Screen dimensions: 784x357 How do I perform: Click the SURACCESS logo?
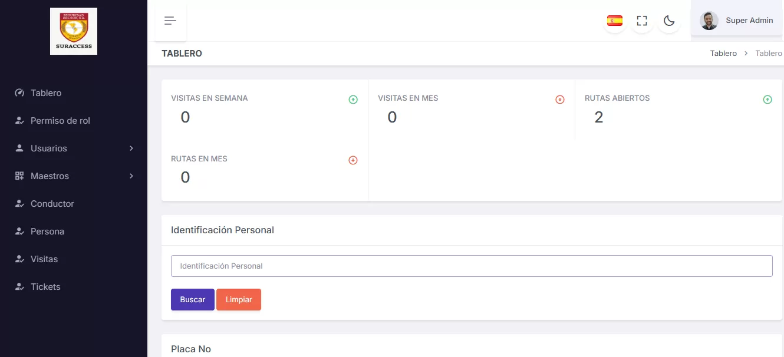(74, 31)
